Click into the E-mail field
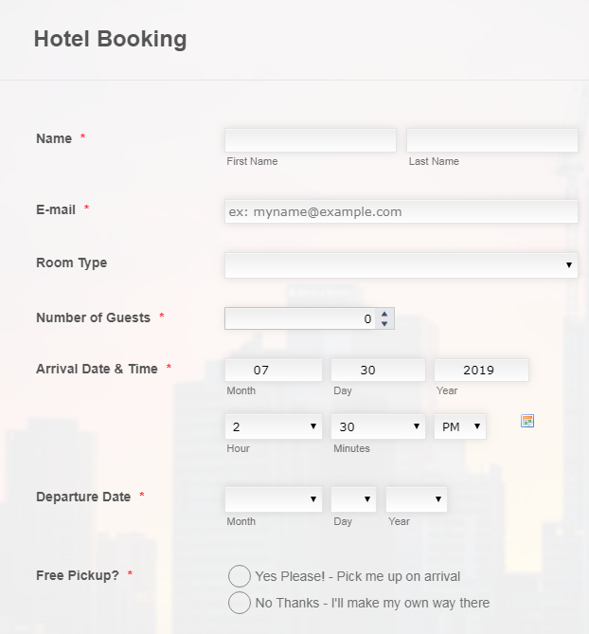The width and height of the screenshot is (589, 634). click(401, 211)
